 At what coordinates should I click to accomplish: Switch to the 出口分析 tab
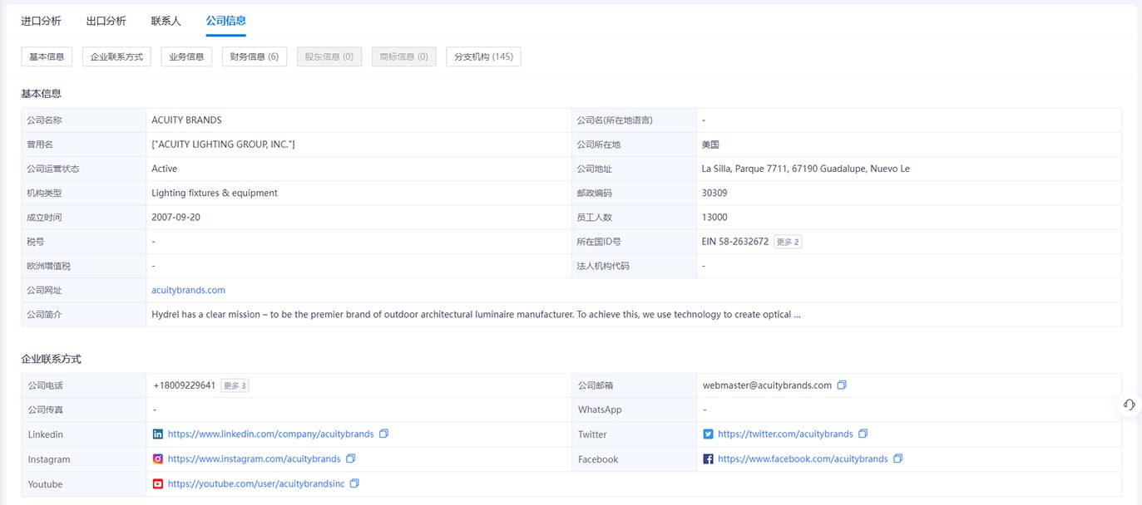[106, 21]
